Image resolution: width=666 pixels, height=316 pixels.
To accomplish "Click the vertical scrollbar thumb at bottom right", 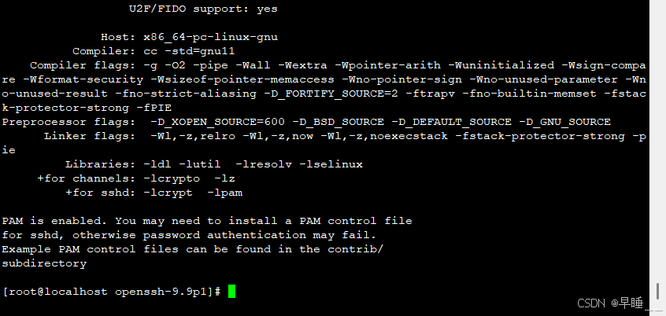I will (x=658, y=292).
